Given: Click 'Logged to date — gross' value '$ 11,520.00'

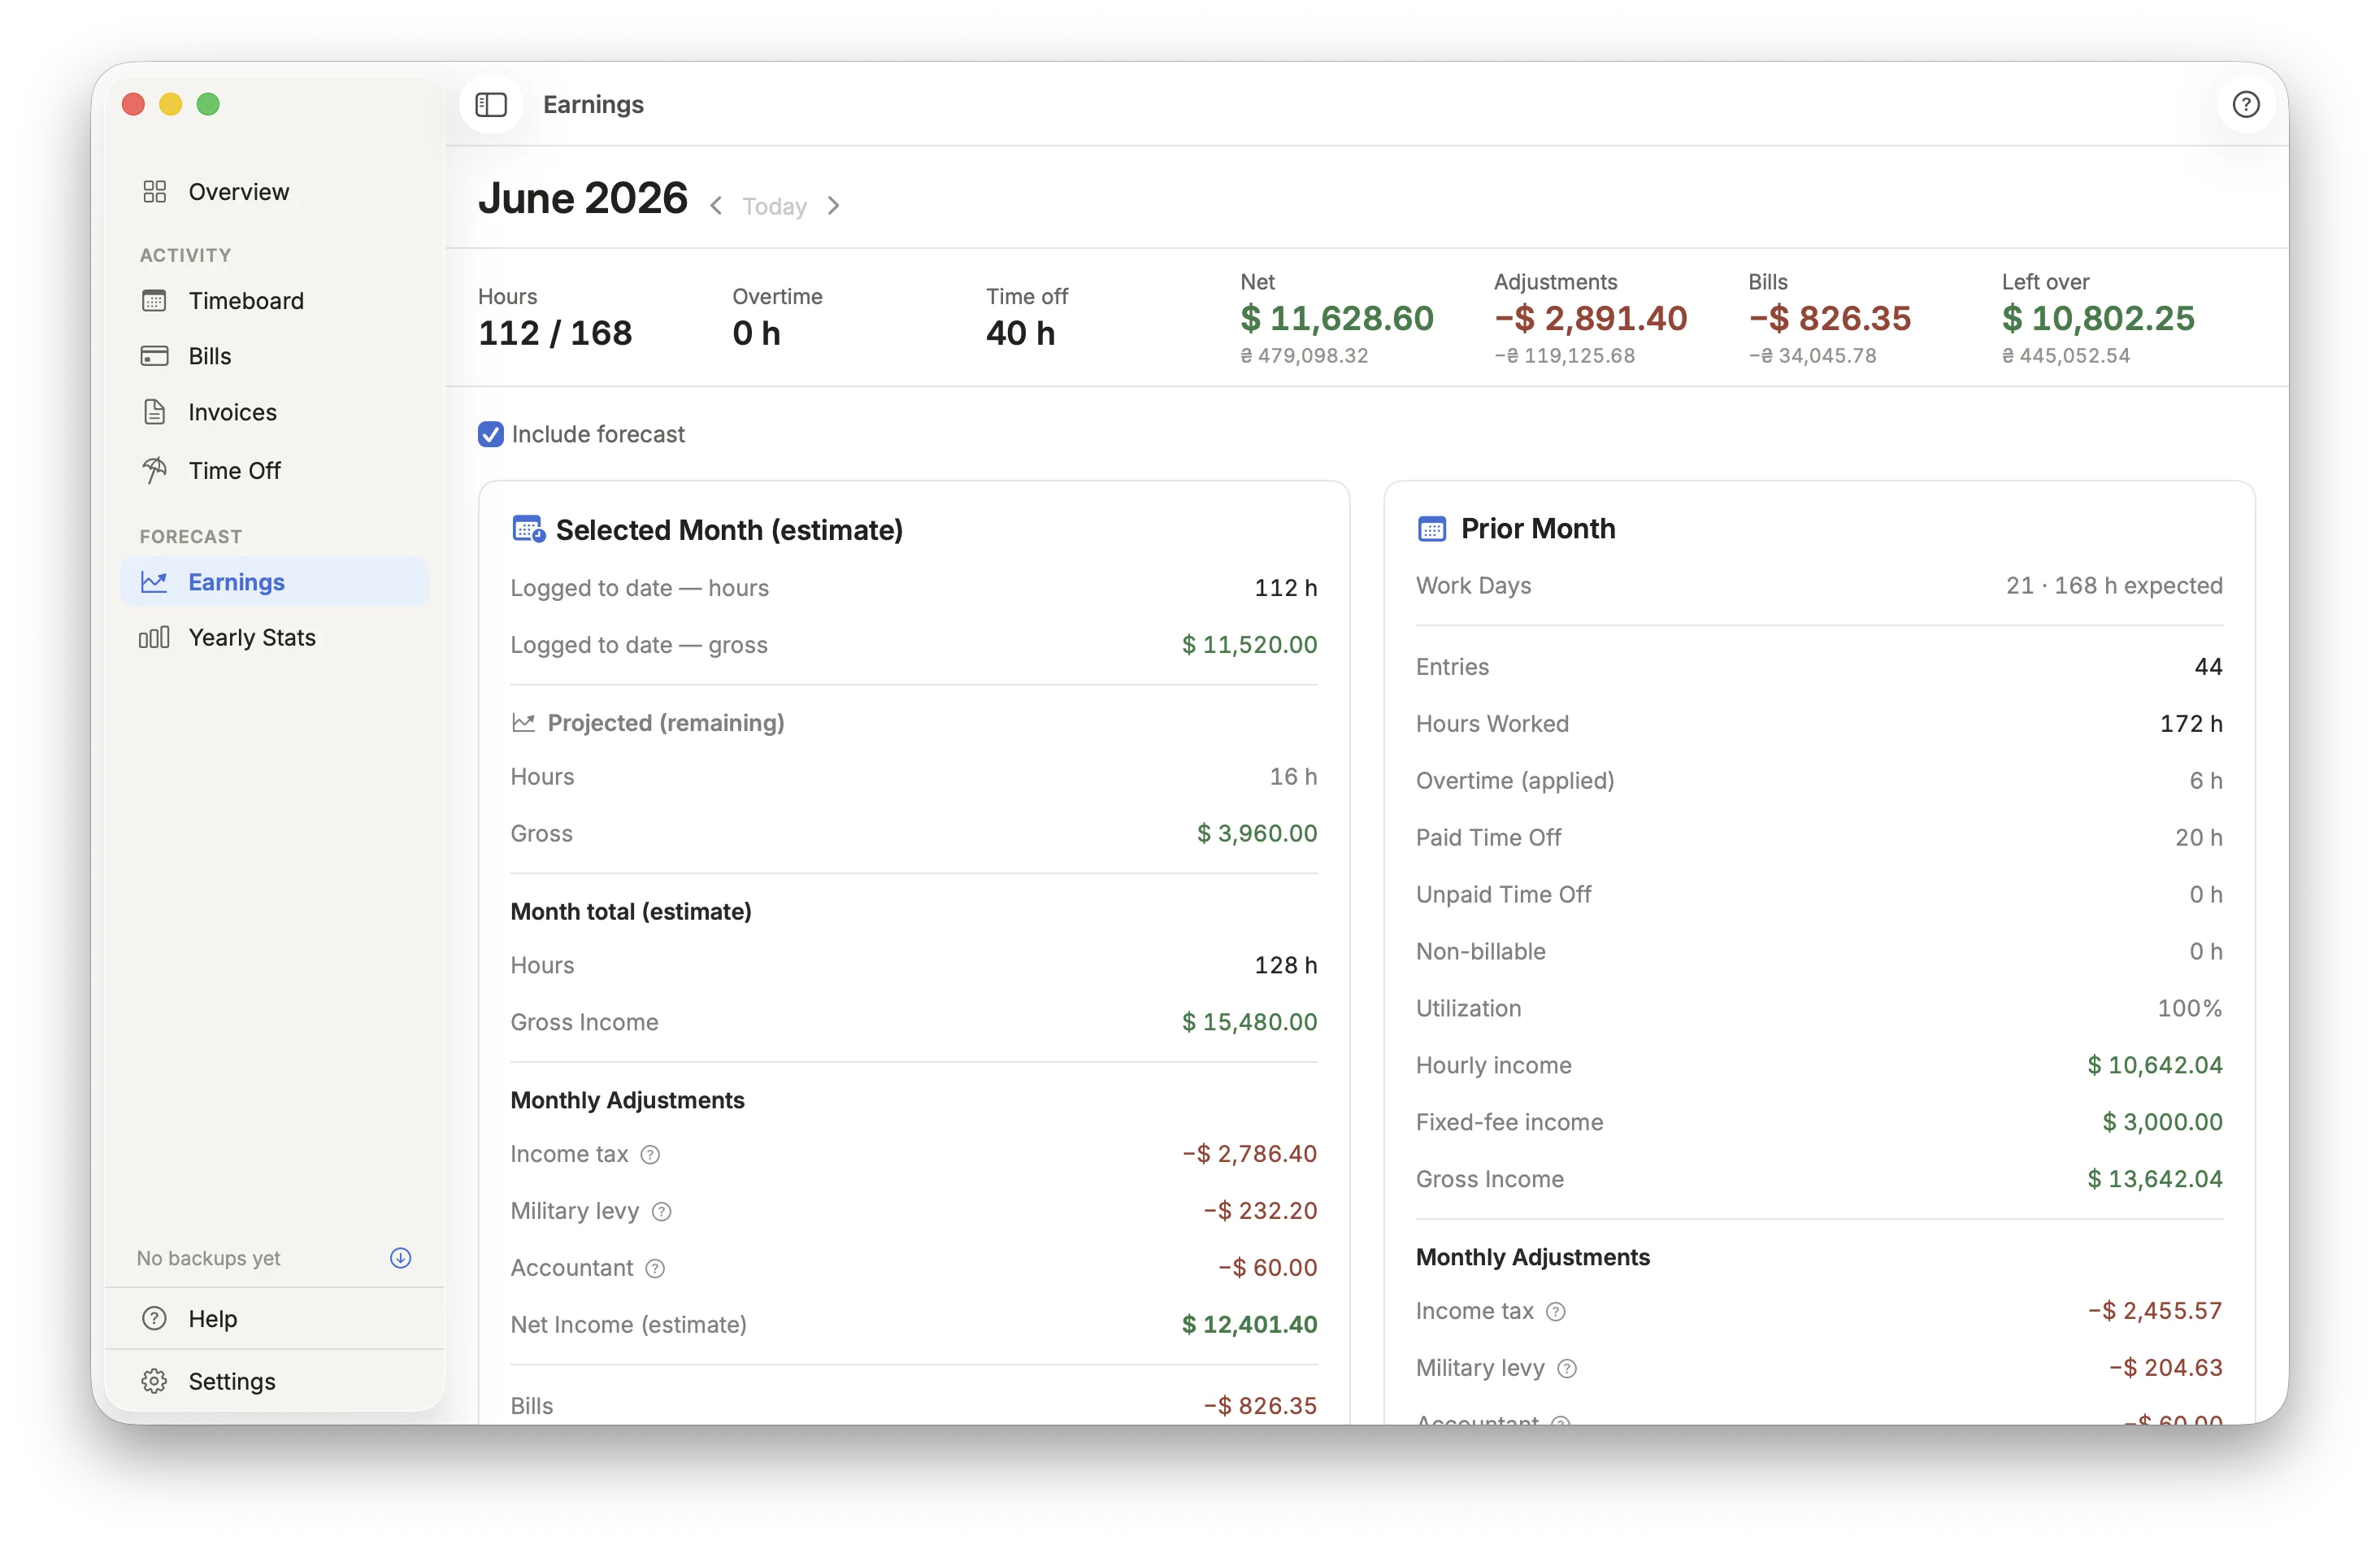Looking at the screenshot, I should tap(1249, 644).
